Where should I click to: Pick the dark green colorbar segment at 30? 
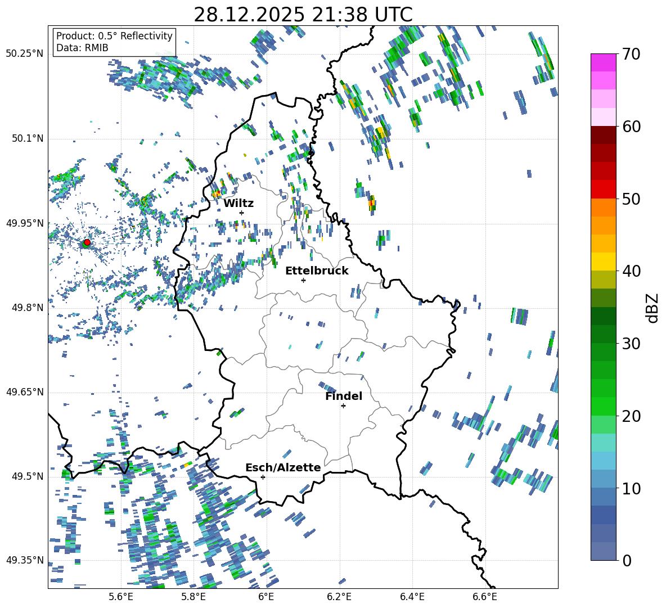[x=603, y=334]
